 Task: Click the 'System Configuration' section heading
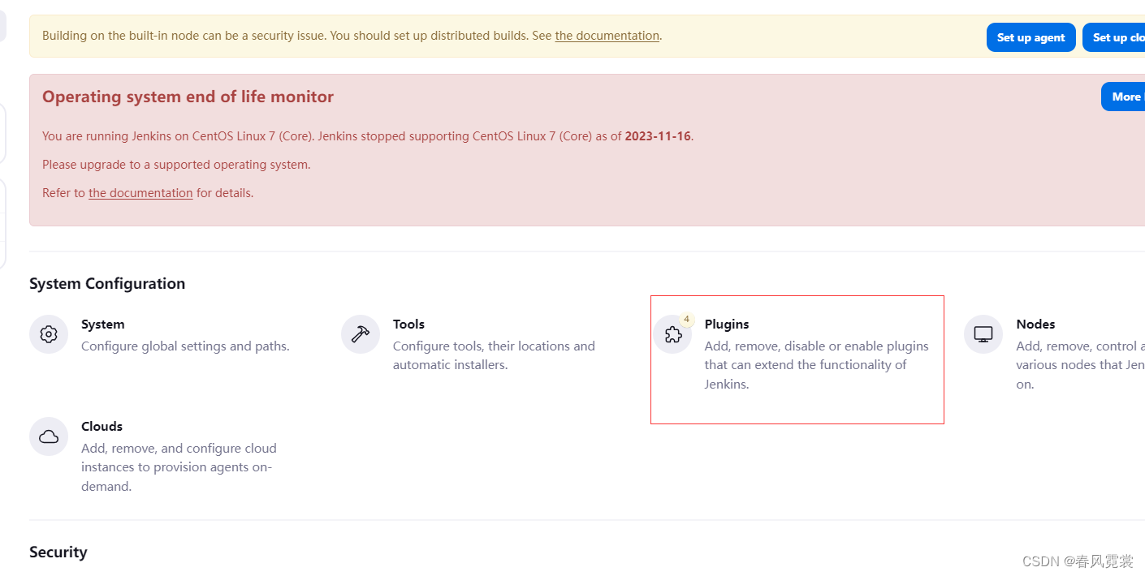tap(107, 283)
